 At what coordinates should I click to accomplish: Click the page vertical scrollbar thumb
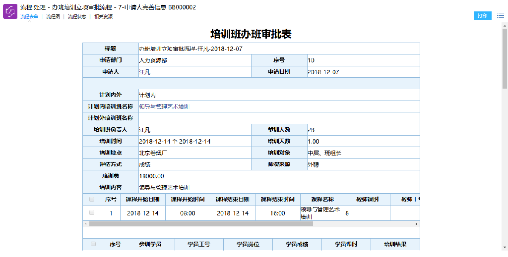click(x=505, y=58)
